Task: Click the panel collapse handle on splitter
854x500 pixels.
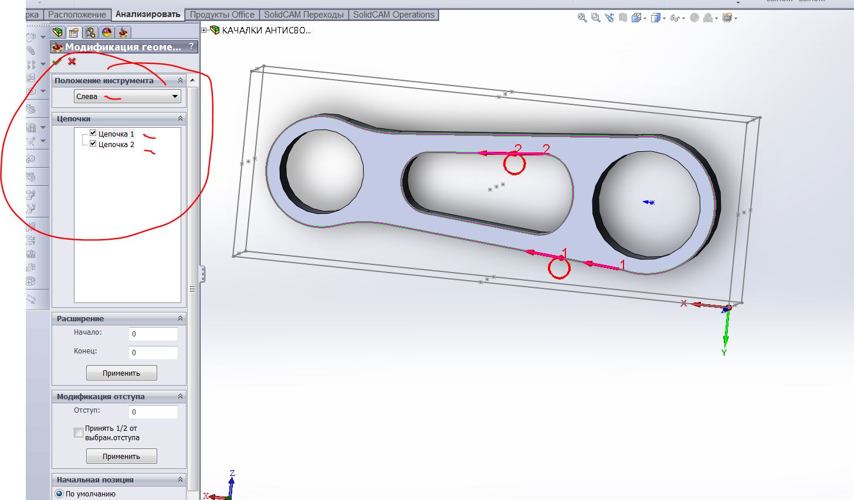Action: (x=202, y=274)
